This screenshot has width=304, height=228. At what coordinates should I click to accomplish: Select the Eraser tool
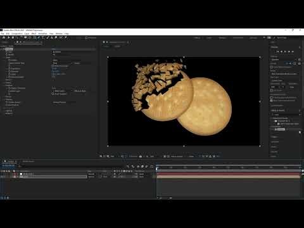pos(56,37)
